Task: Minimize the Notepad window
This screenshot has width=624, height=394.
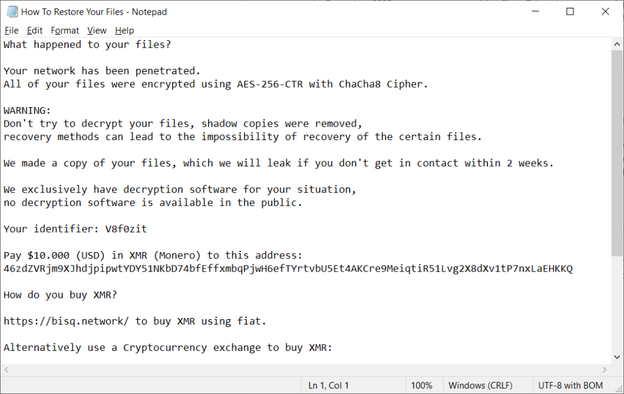Action: point(535,12)
